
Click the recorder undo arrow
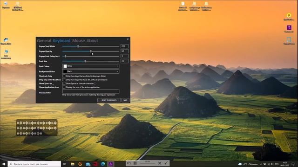click(x=129, y=163)
